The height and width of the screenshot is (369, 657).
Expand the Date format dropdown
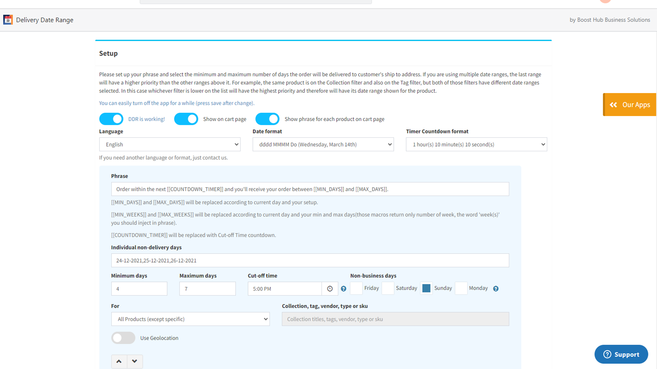click(323, 144)
